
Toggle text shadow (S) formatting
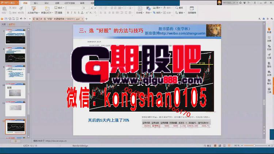point(79,13)
